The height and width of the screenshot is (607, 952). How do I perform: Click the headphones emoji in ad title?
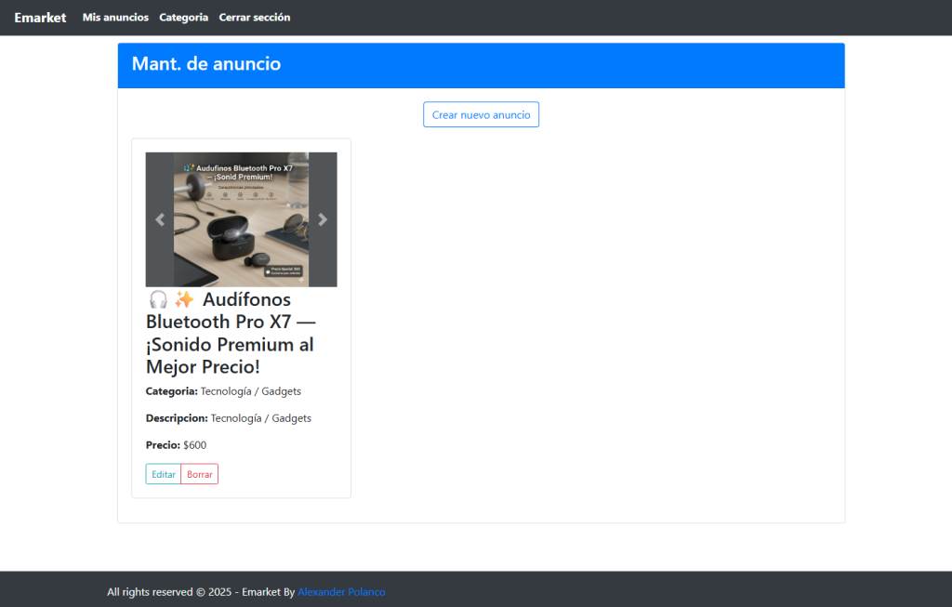158,299
